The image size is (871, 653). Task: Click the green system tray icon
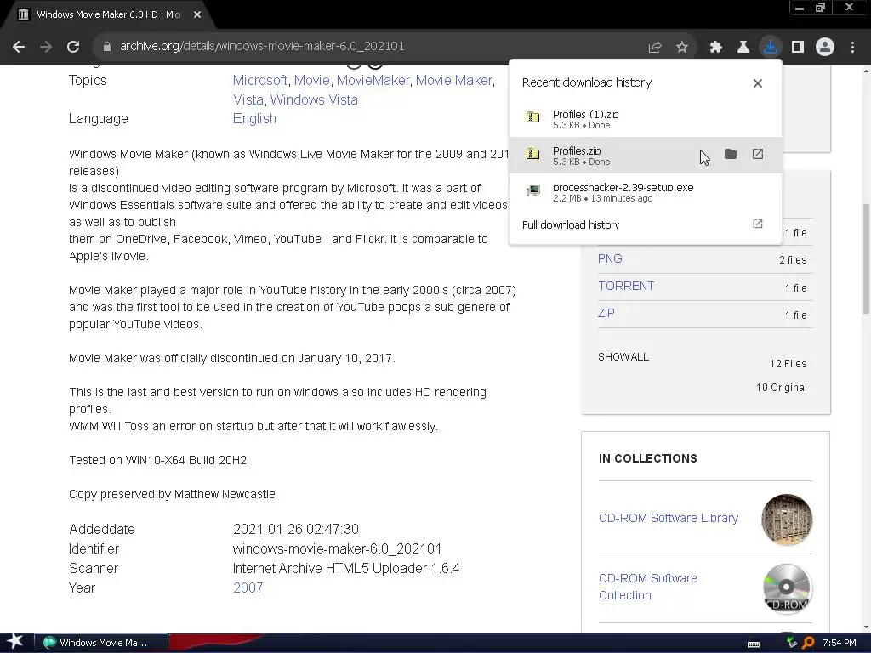pos(792,643)
